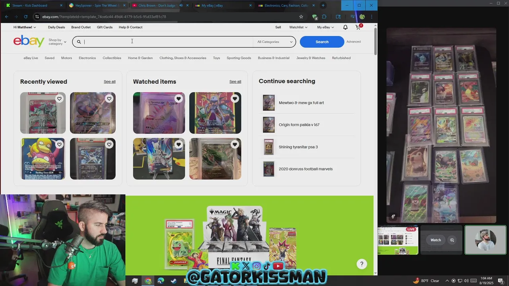509x286 pixels.
Task: Heart the dark graded recently viewed card
Action: [x=109, y=145]
